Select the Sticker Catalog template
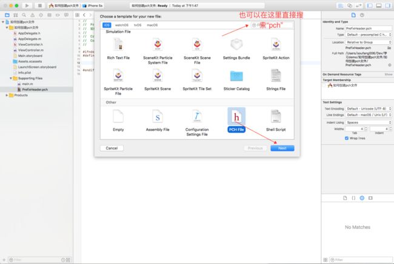 click(x=236, y=80)
